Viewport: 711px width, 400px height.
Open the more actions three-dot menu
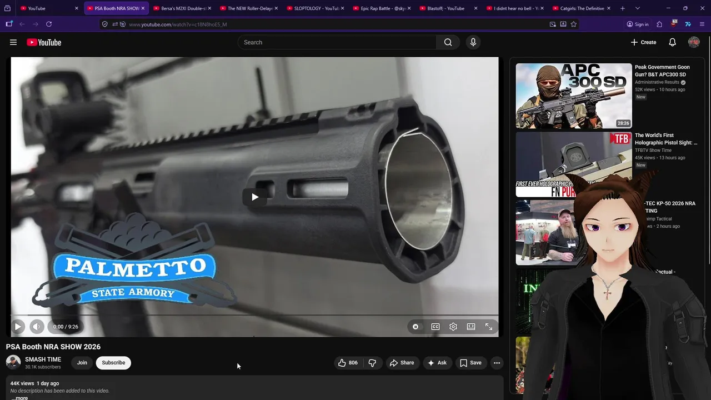click(x=497, y=363)
